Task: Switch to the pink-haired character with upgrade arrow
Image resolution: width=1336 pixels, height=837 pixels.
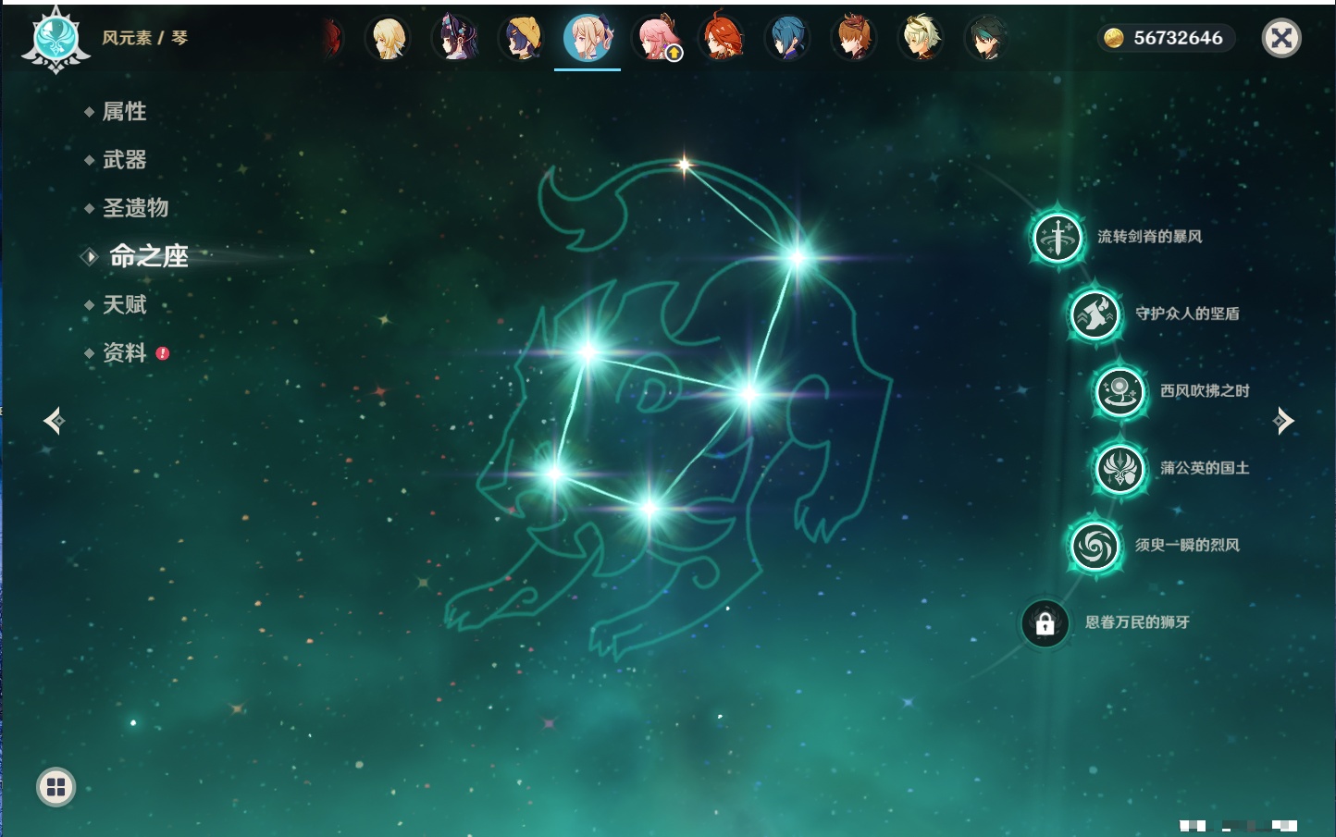Action: click(656, 38)
